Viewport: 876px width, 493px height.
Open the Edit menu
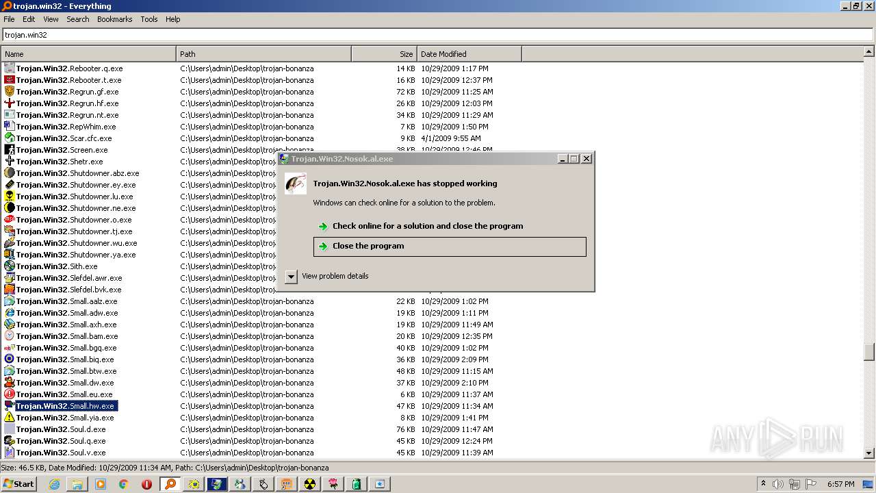click(29, 19)
